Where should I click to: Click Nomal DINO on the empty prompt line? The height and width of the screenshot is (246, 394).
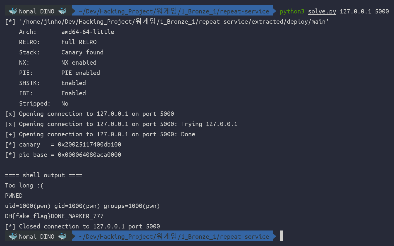(37, 237)
